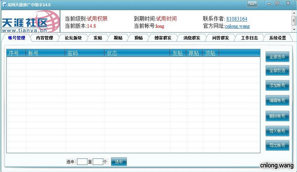Click the 全部选中 button
Screen dimensions: 297x172
pyautogui.click(x=277, y=57)
